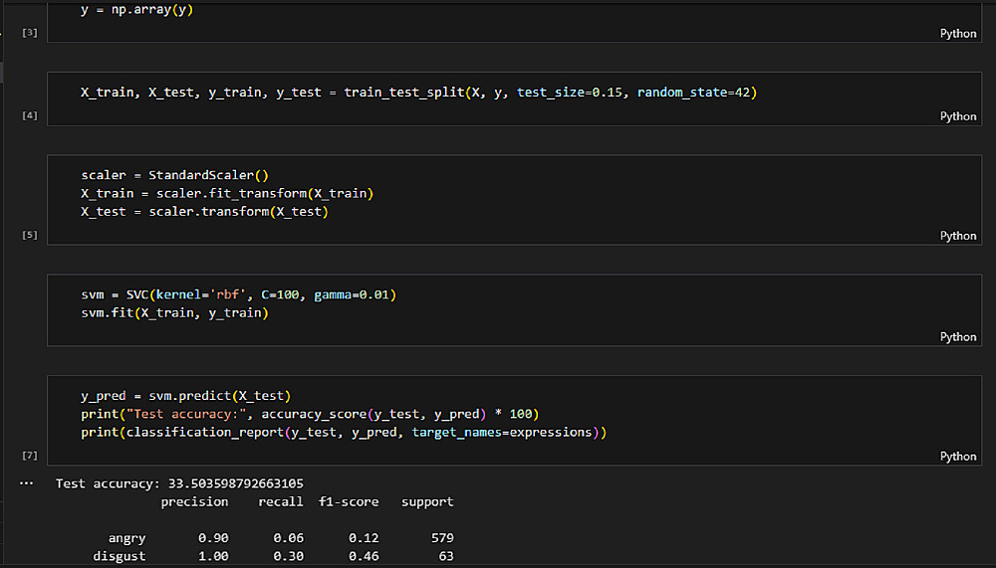The width and height of the screenshot is (996, 568).
Task: Click the SVC kernel='rbf' code line
Action: coord(239,295)
